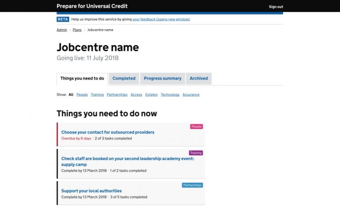The width and height of the screenshot is (340, 206).
Task: Open the Progress summary tab
Action: [x=162, y=78]
